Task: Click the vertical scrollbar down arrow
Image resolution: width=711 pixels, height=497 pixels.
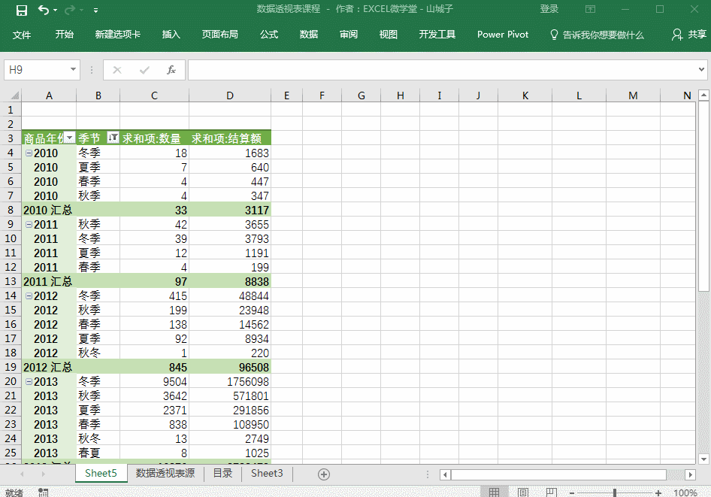Action: [x=703, y=459]
